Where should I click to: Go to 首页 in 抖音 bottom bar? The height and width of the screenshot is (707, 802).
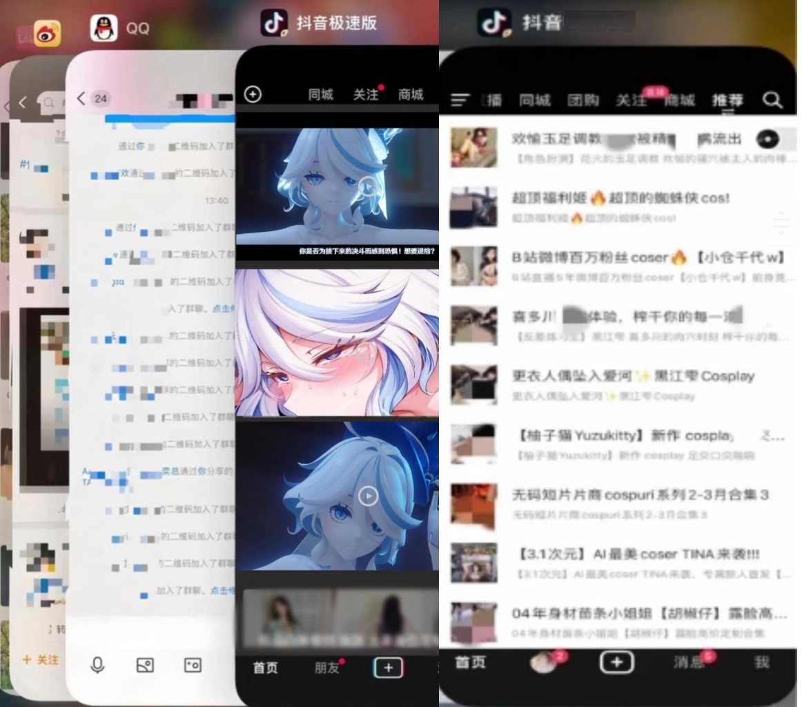click(470, 663)
